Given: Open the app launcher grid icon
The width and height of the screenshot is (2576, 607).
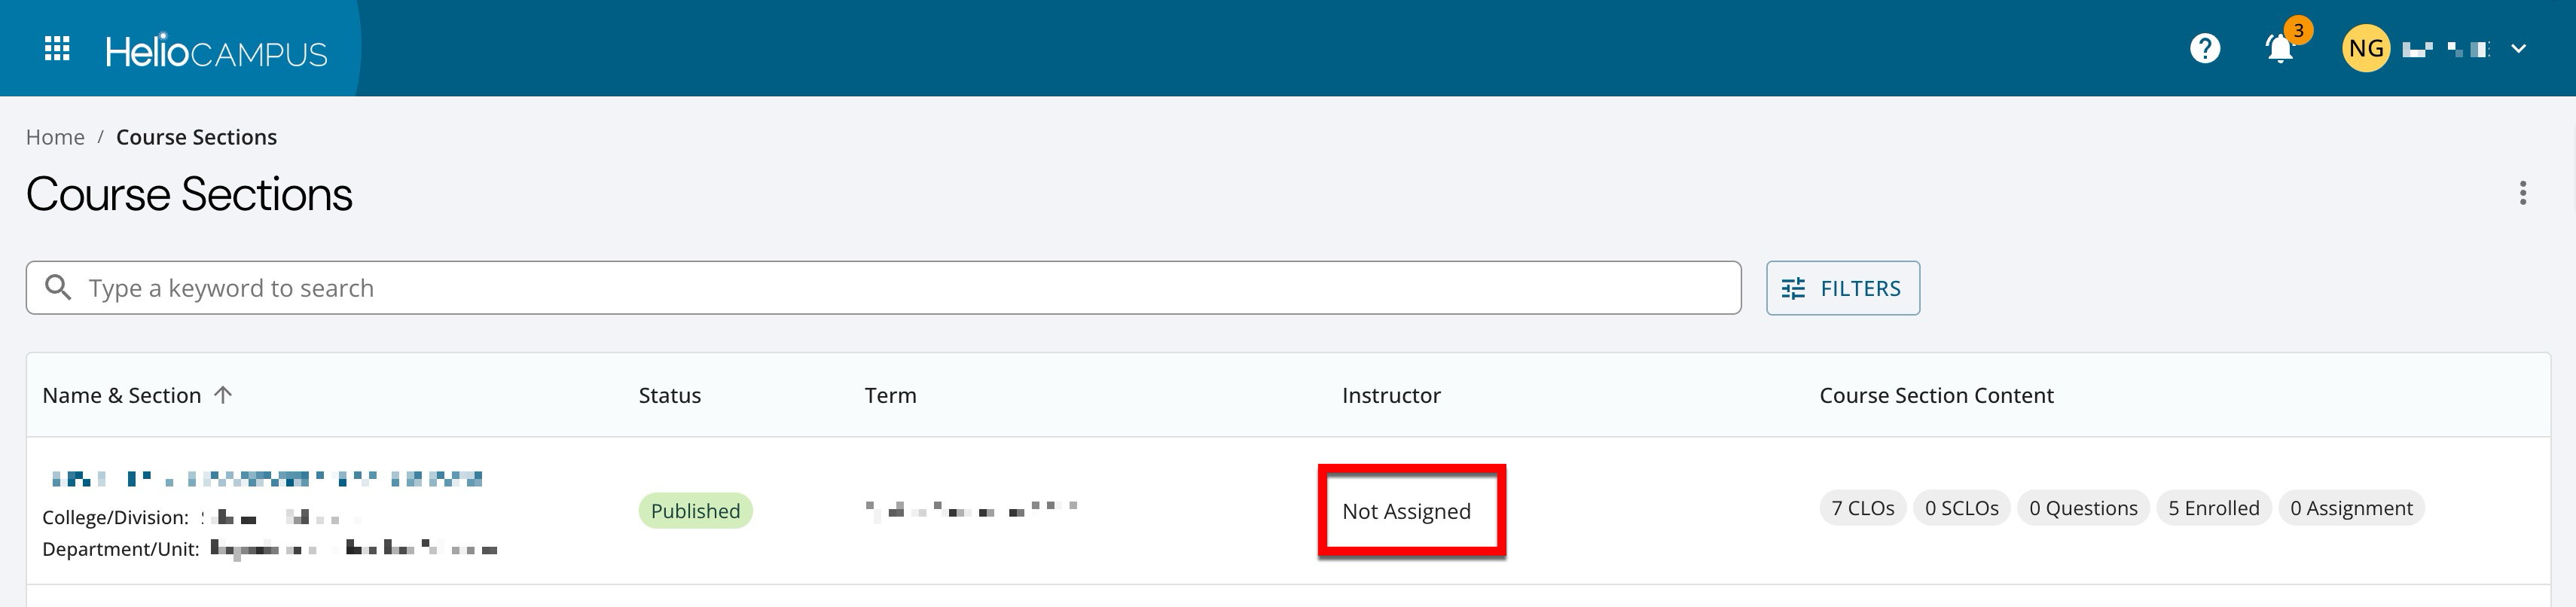Looking at the screenshot, I should click(57, 49).
